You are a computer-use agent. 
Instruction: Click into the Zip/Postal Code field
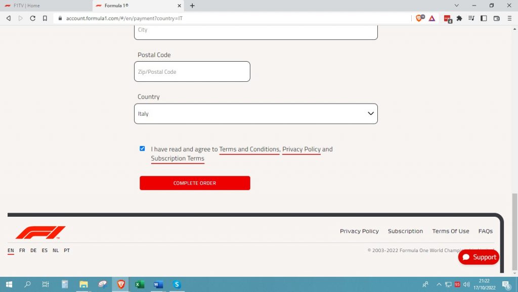192,72
